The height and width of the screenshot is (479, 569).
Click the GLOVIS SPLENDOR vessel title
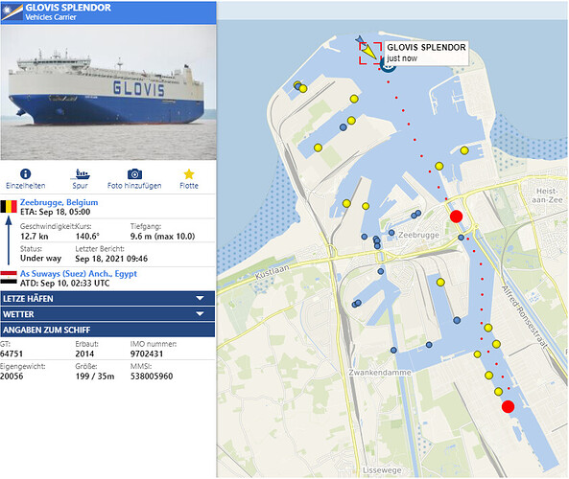click(68, 8)
